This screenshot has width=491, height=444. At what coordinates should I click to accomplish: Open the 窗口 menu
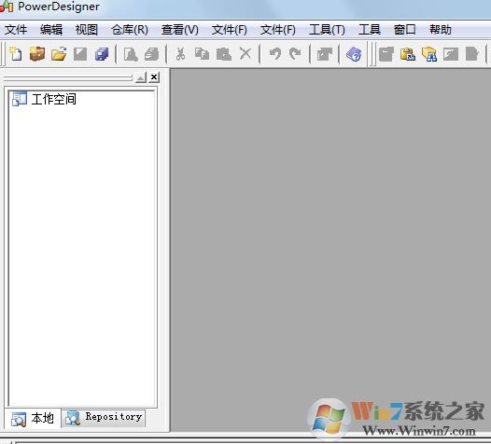(404, 30)
